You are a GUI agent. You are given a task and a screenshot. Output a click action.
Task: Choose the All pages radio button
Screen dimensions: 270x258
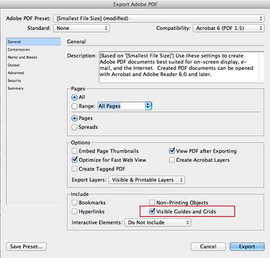tap(74, 97)
